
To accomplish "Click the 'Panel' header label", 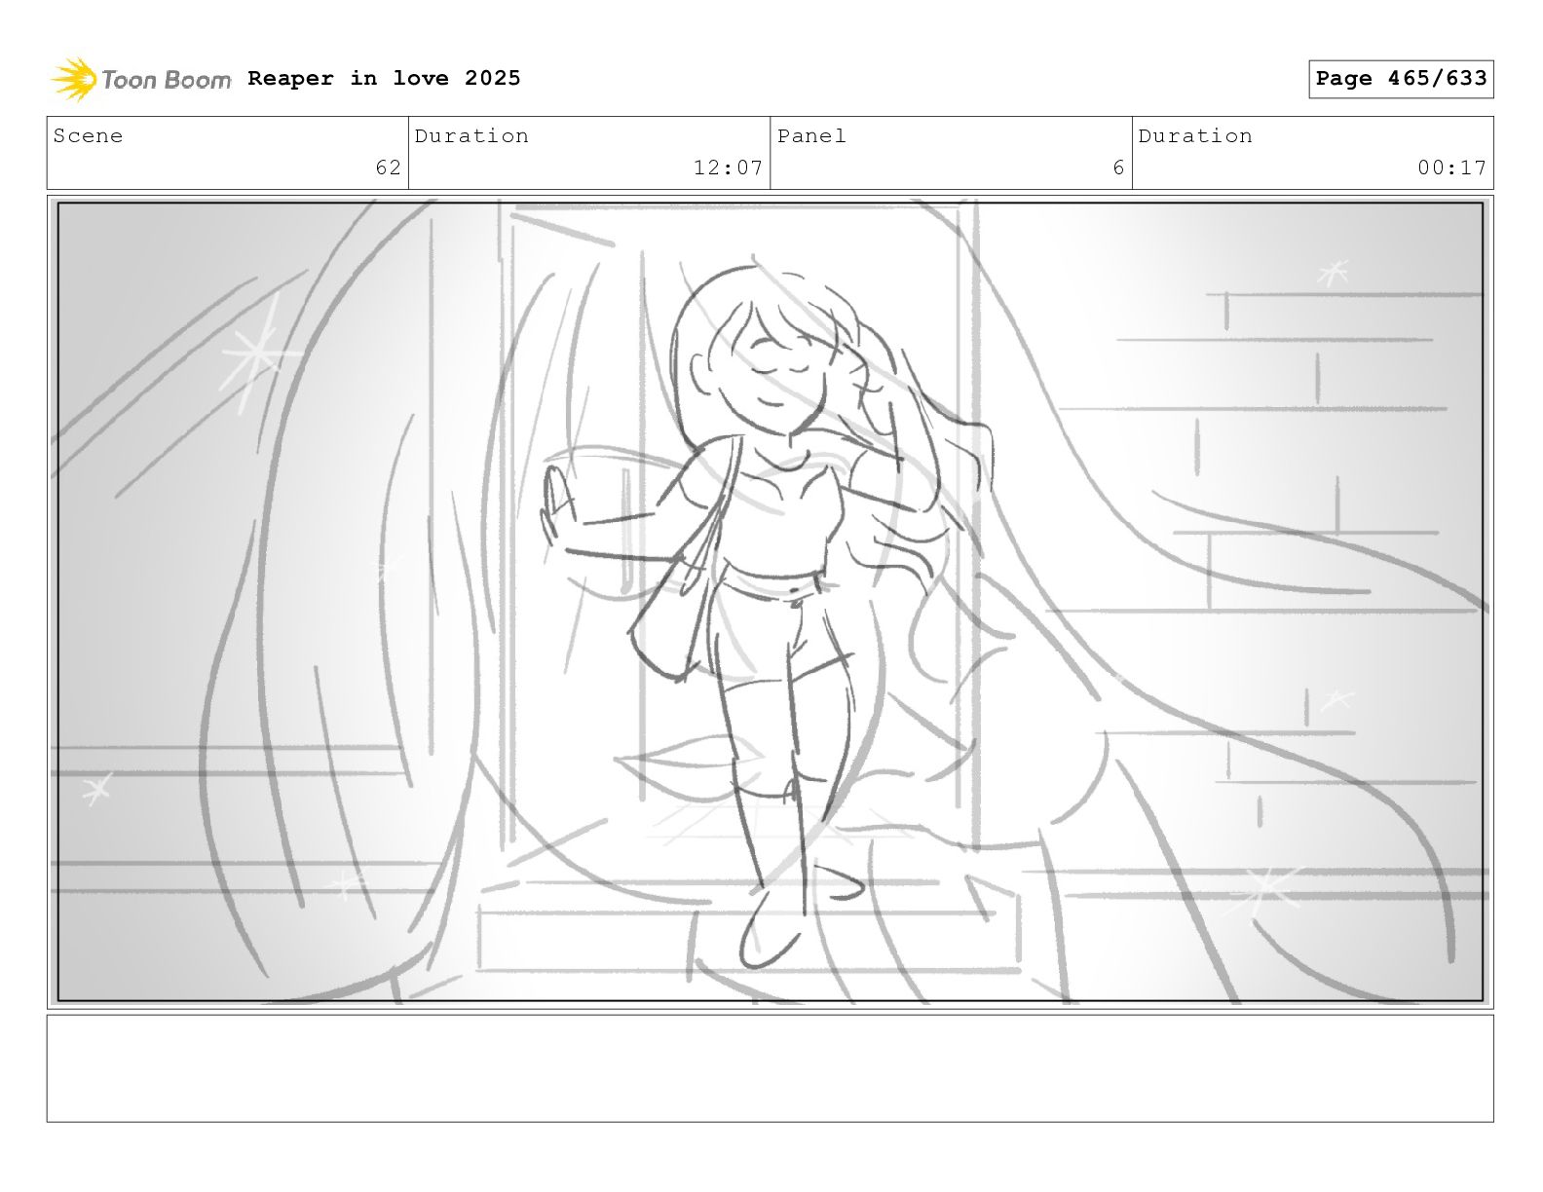I will tap(811, 136).
